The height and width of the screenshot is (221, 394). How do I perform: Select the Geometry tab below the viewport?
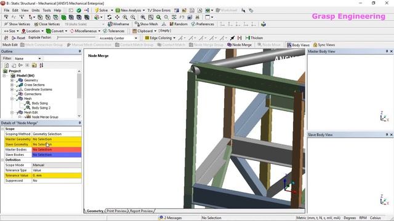tap(94, 211)
